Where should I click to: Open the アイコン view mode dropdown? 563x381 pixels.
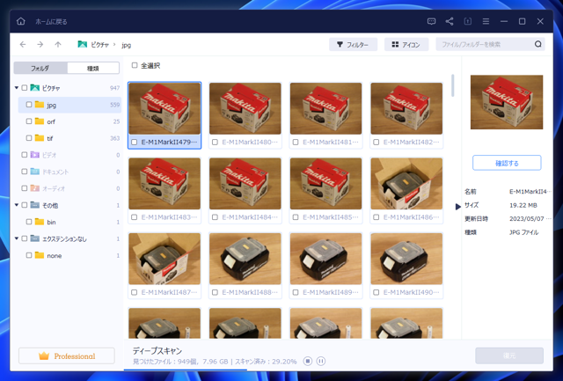click(x=406, y=45)
